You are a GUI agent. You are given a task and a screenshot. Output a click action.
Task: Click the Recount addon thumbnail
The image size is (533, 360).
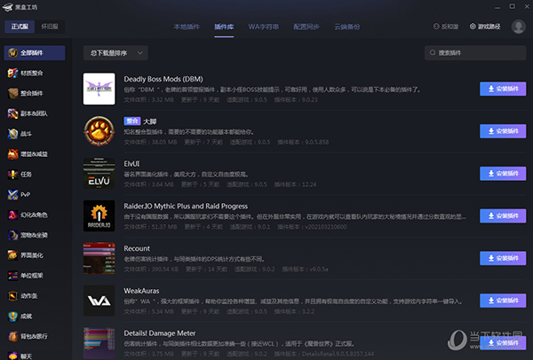point(99,258)
